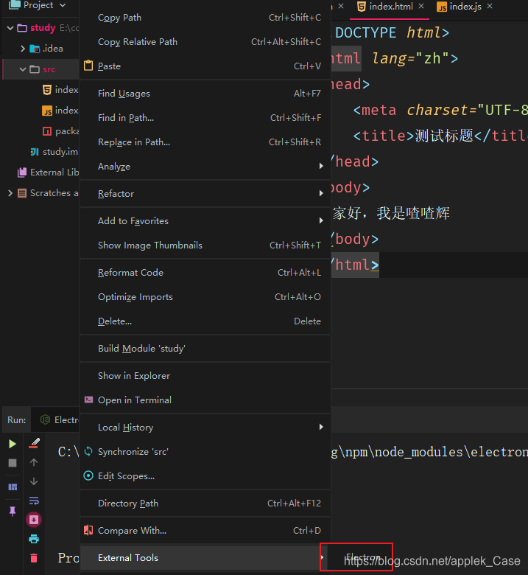Click the scroll-to-end download icon
The height and width of the screenshot is (575, 528).
[34, 520]
